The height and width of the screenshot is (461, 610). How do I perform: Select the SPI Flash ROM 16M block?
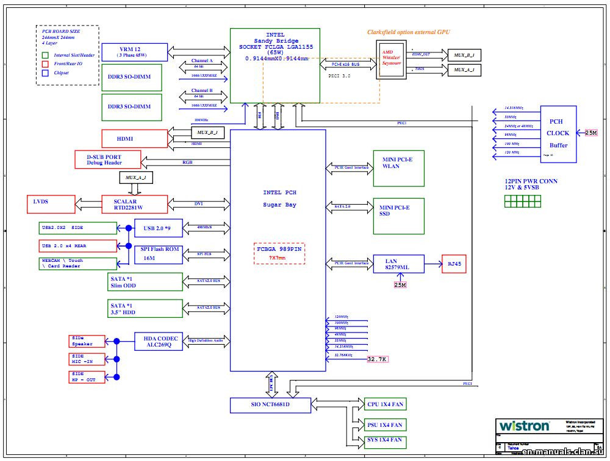(x=159, y=254)
